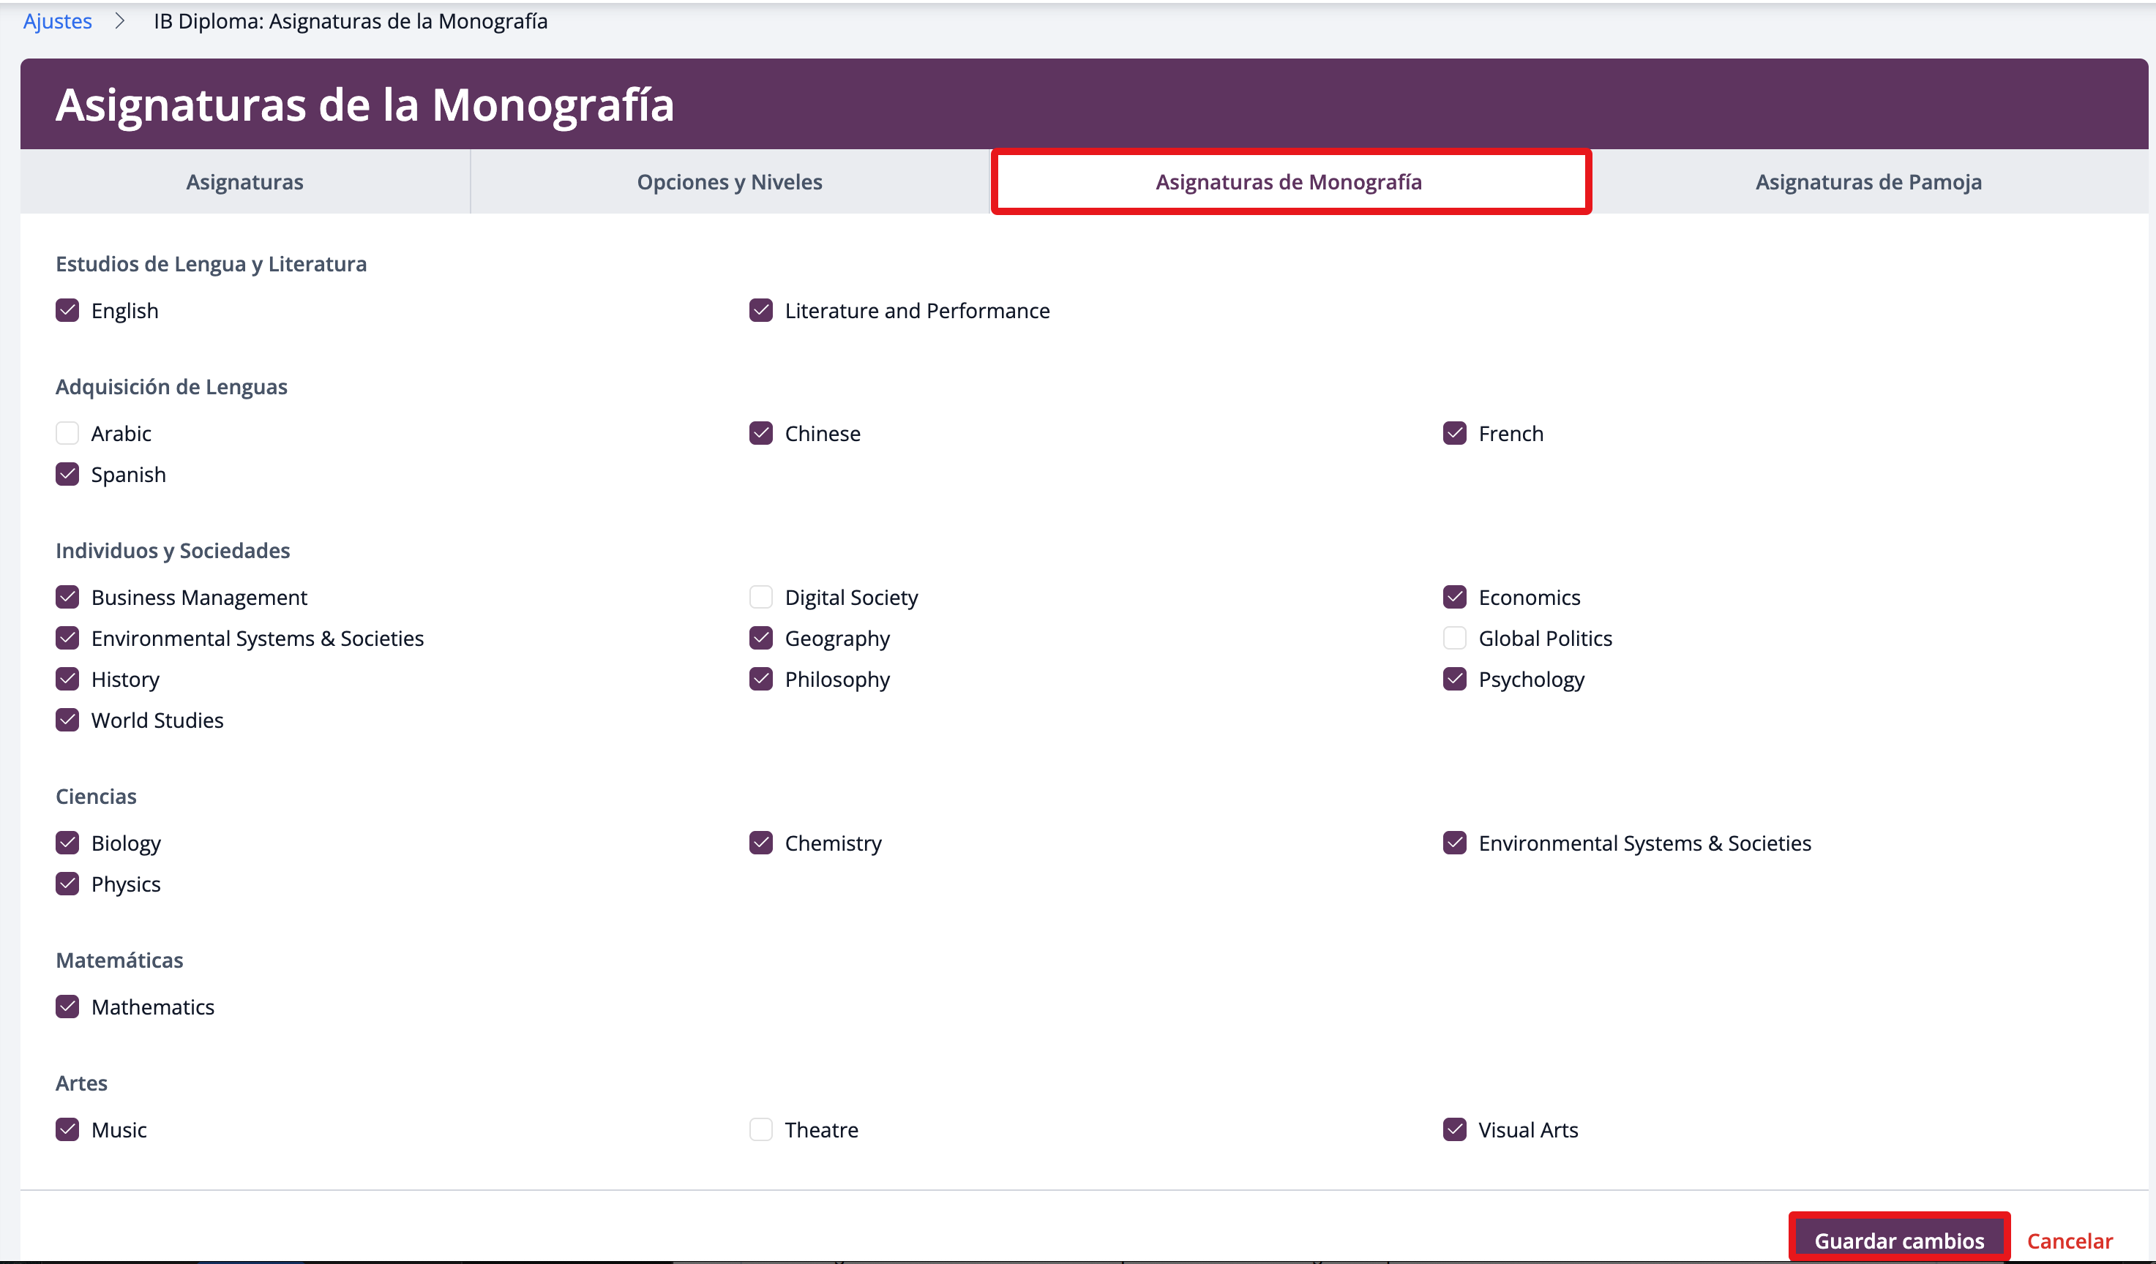The height and width of the screenshot is (1264, 2156).
Task: Uncheck Environmental Systems & Societies under Ciencias
Action: pos(1454,843)
